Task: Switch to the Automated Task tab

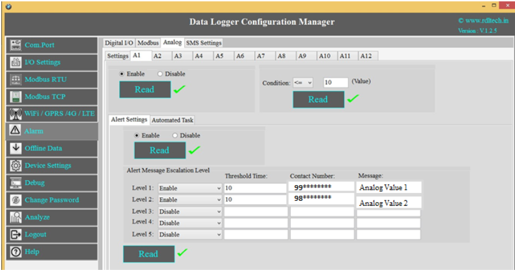Action: click(172, 120)
